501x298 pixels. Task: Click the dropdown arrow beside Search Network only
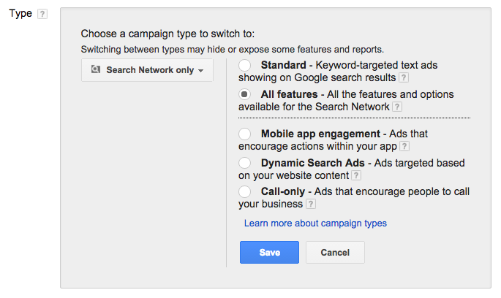(x=200, y=71)
